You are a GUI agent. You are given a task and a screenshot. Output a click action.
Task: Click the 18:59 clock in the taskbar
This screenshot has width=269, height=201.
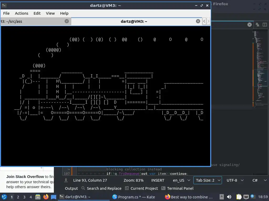(x=263, y=197)
